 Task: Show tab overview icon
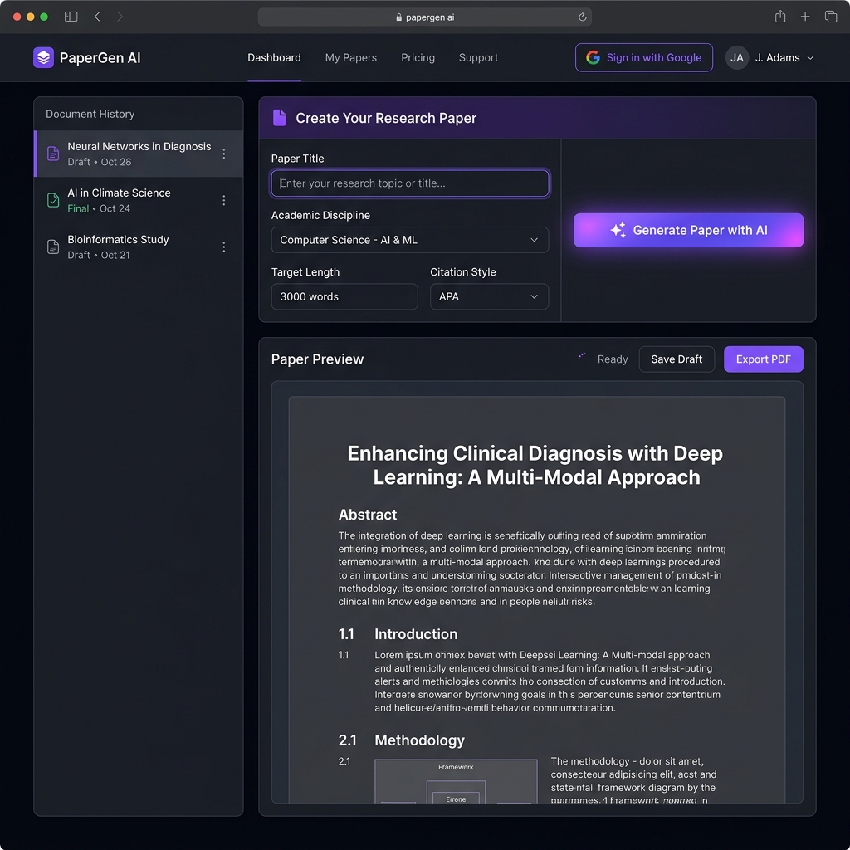click(830, 17)
